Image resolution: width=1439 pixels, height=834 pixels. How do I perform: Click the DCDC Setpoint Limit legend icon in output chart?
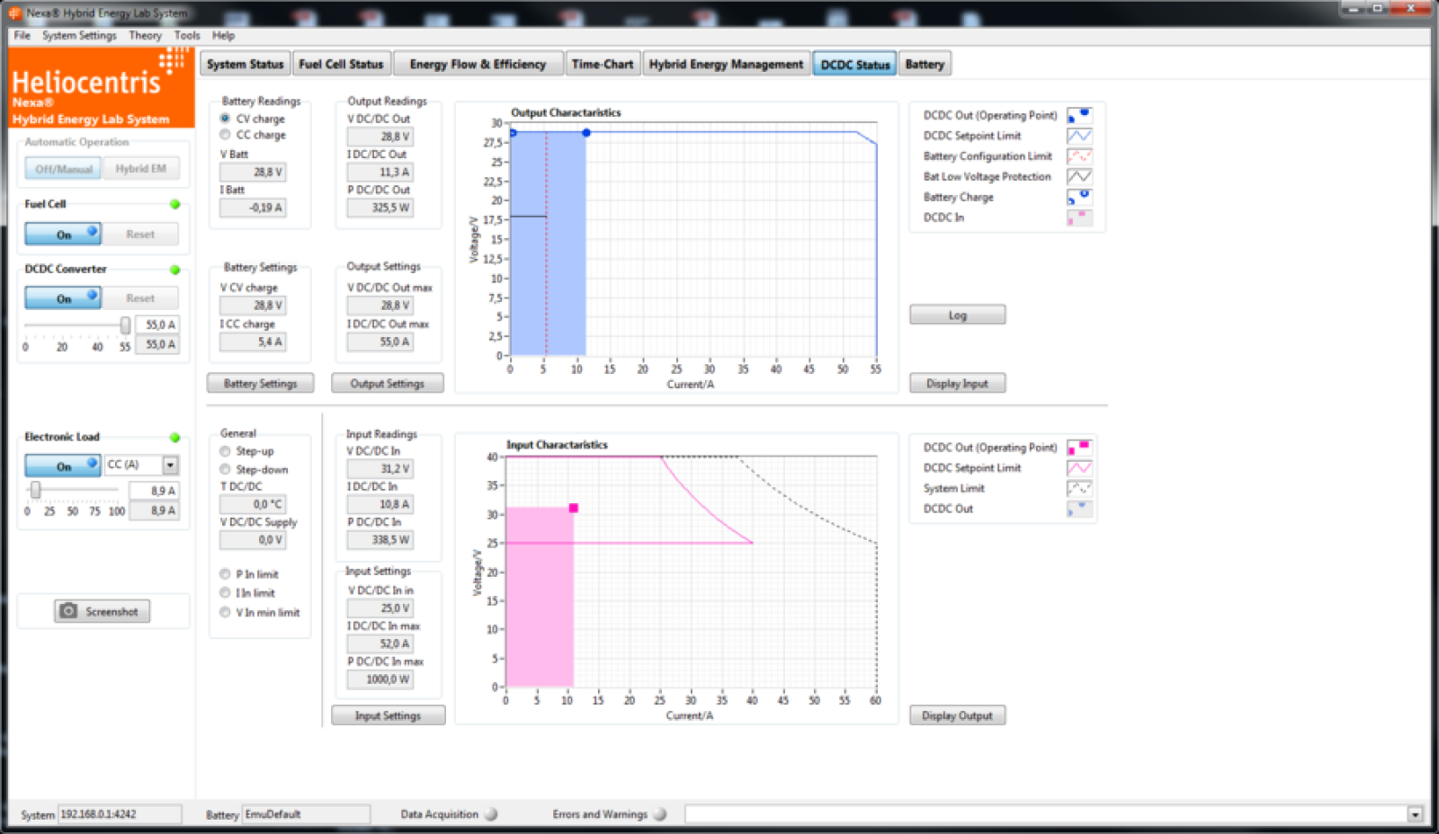tap(1079, 136)
